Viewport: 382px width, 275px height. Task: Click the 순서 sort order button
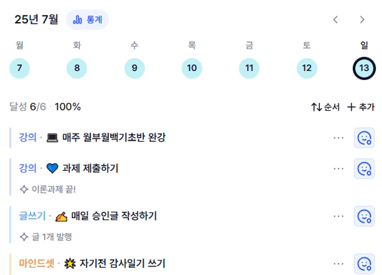[x=325, y=107]
